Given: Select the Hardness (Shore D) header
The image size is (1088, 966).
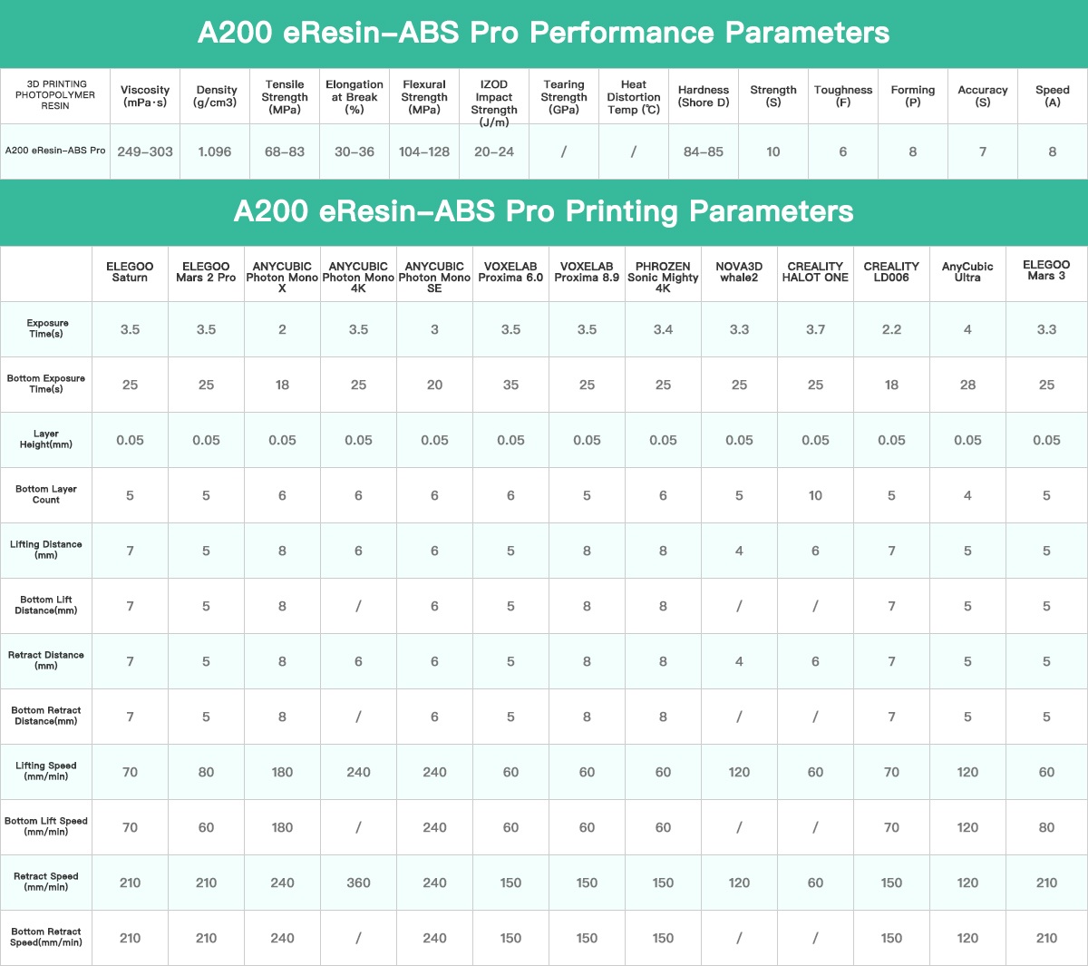Looking at the screenshot, I should click(x=704, y=96).
